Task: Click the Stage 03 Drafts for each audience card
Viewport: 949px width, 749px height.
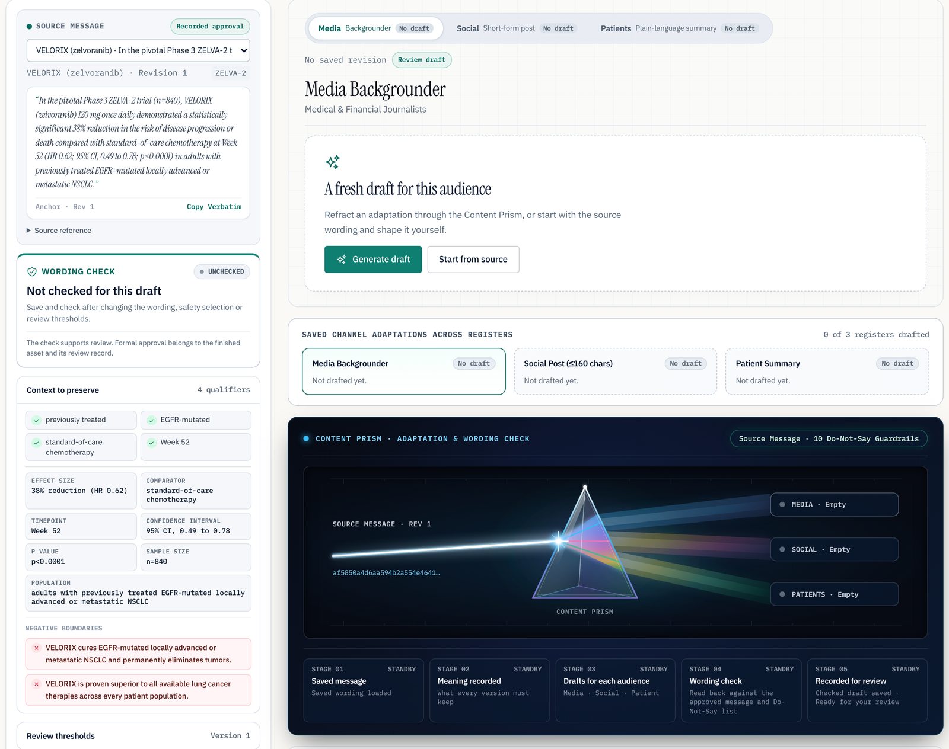Action: point(615,690)
